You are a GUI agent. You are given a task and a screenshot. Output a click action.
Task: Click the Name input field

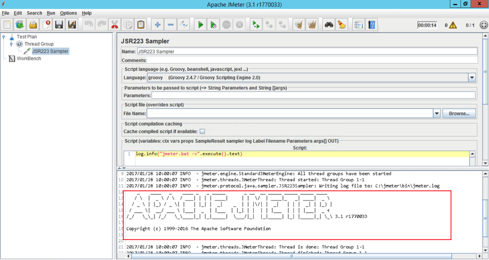(x=307, y=52)
